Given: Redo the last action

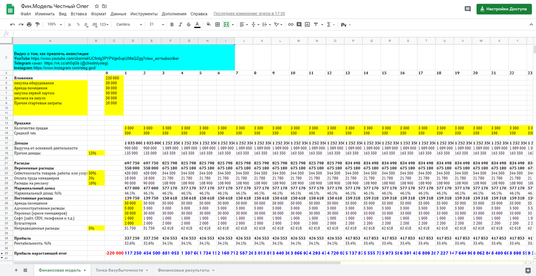Looking at the screenshot, I should (21, 25).
